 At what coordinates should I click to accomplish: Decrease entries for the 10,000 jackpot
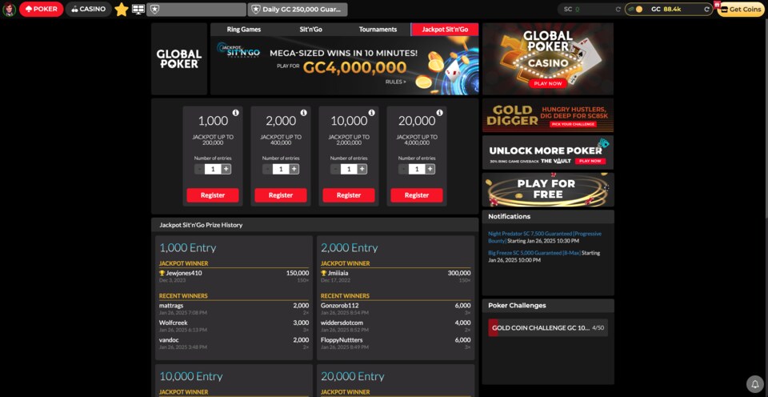pyautogui.click(x=335, y=169)
